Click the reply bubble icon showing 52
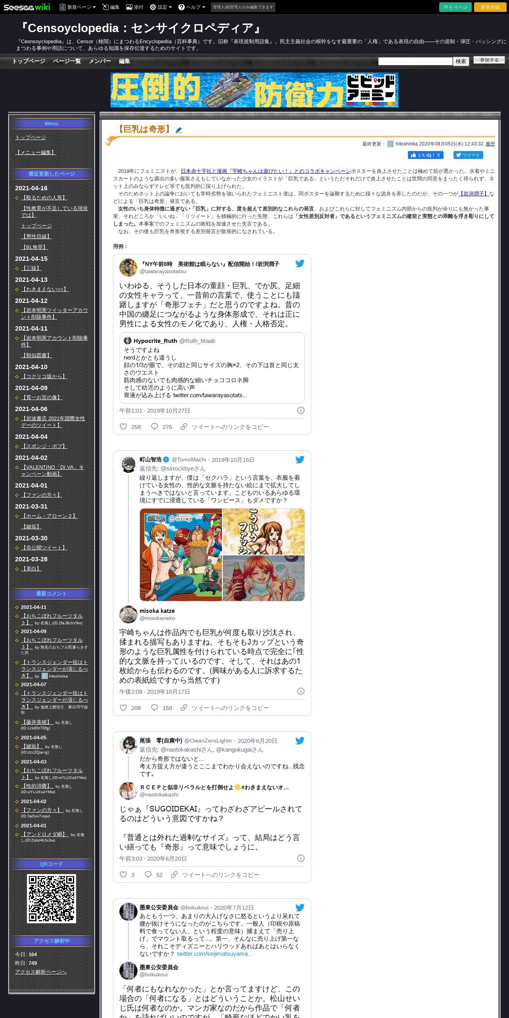The width and height of the screenshot is (509, 1018). tap(148, 874)
